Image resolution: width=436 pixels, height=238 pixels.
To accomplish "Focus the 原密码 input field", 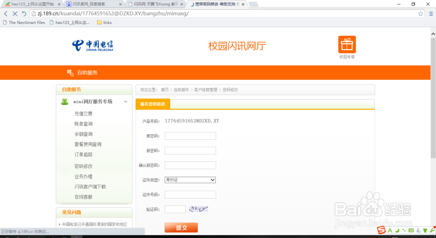I will tap(190, 136).
